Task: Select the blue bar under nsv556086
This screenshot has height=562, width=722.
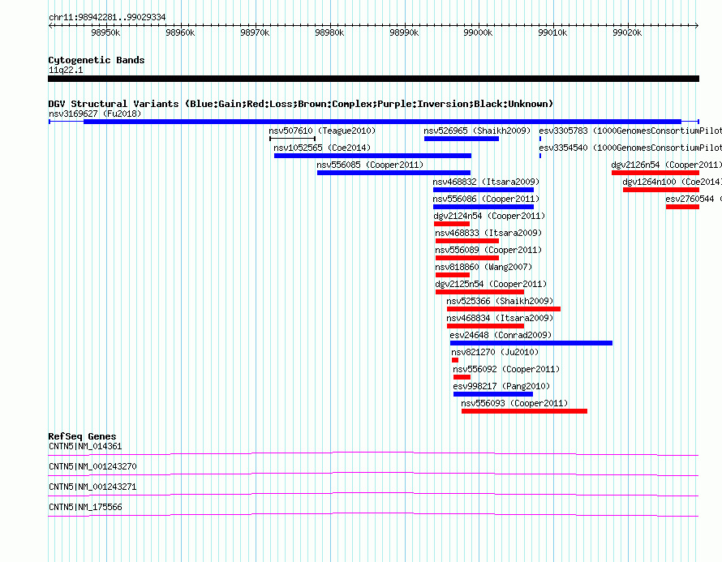Action: click(483, 207)
